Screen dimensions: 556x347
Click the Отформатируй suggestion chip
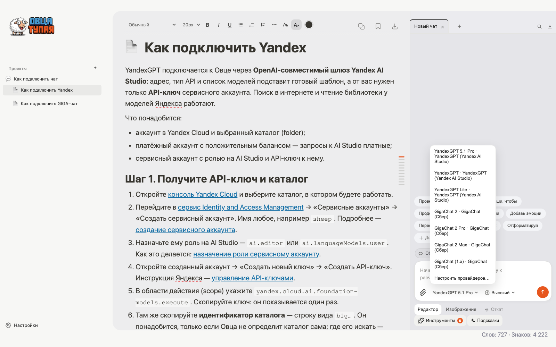[x=522, y=226]
